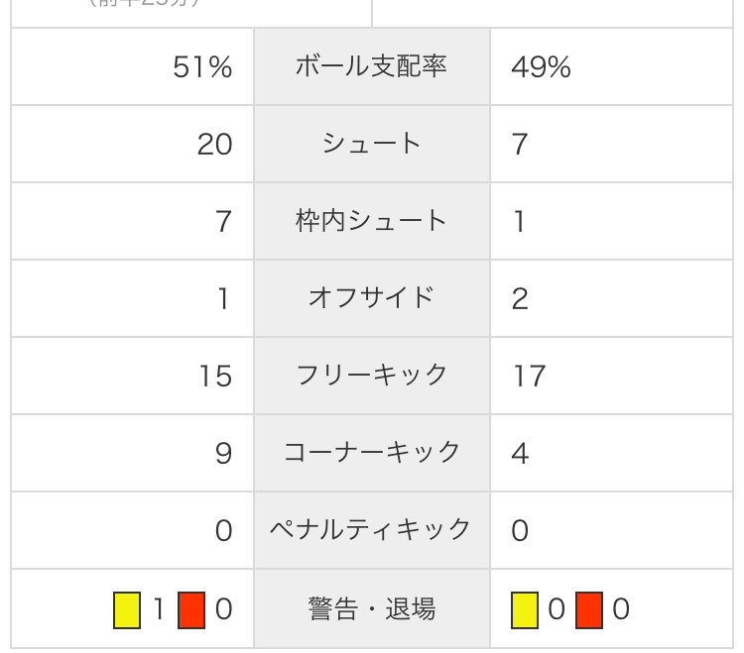Select the オフサイド stat label
The width and height of the screenshot is (744, 653).
coord(371,298)
